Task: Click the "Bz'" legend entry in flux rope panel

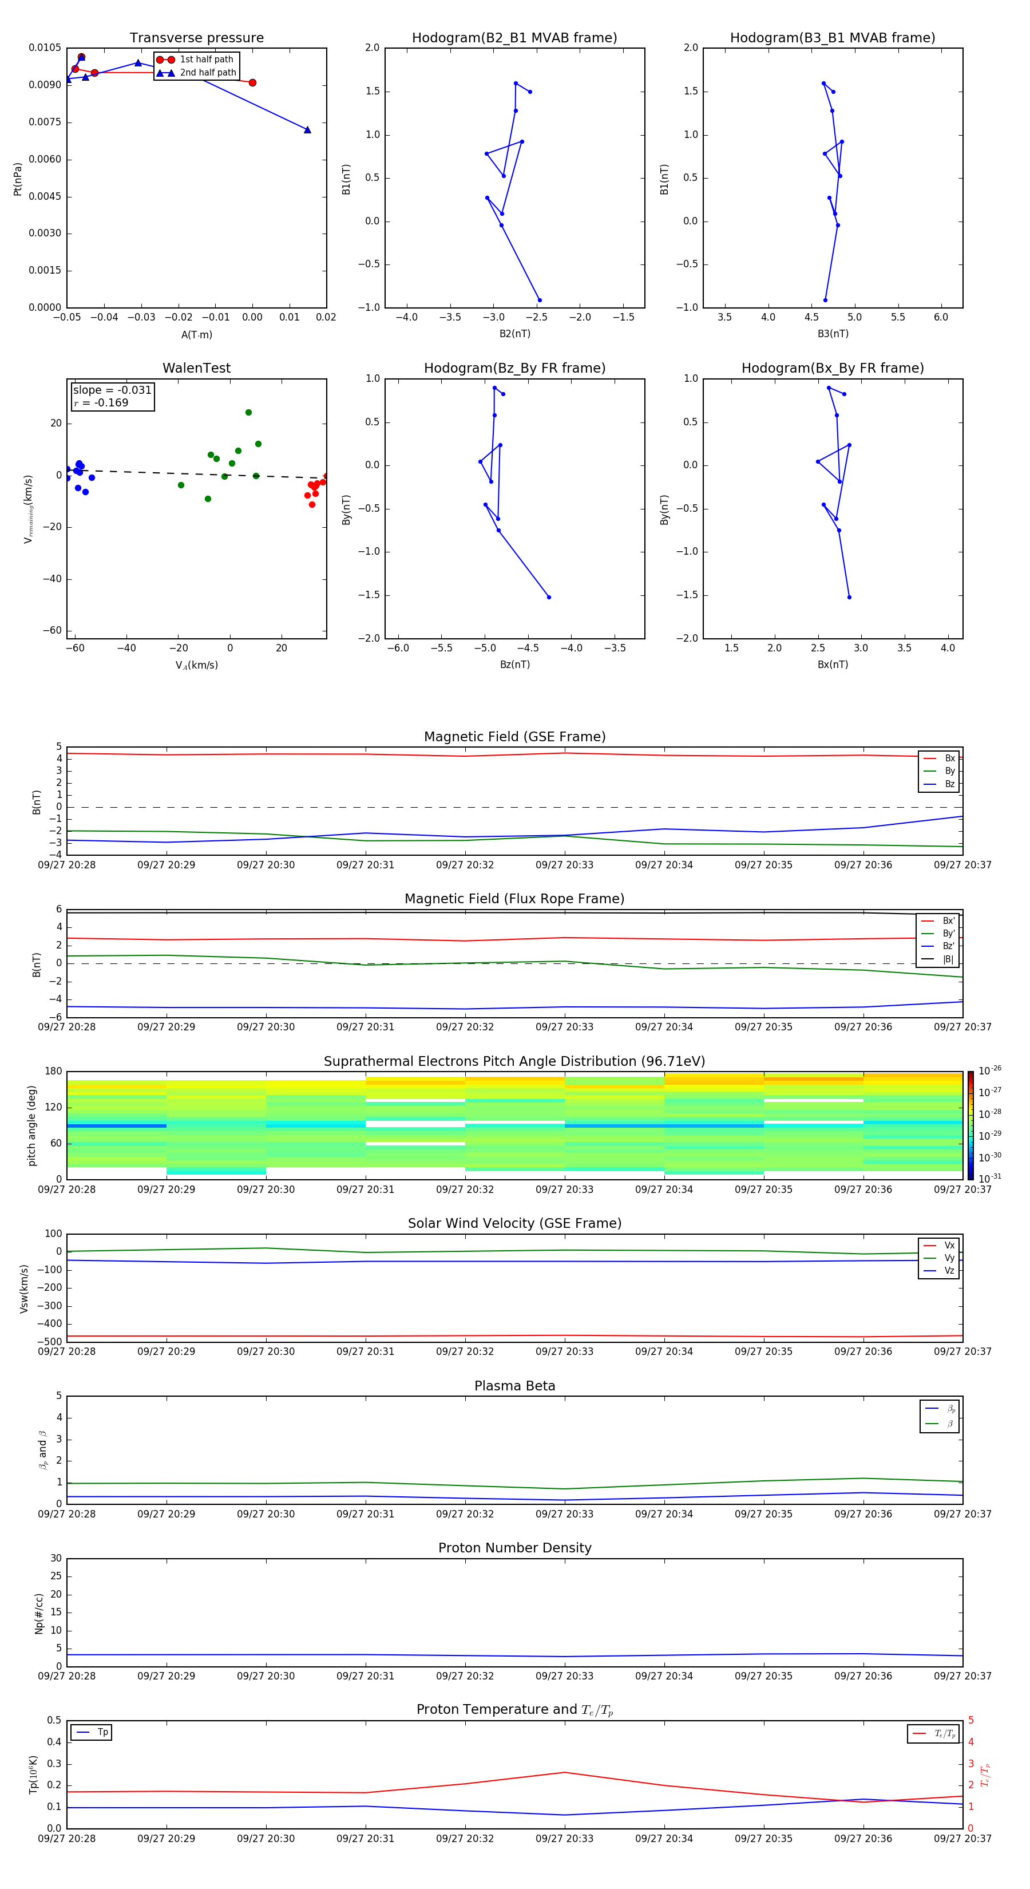Action: pyautogui.click(x=938, y=946)
